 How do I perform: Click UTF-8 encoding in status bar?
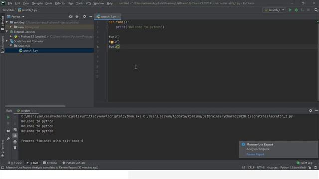pyautogui.click(x=261, y=168)
